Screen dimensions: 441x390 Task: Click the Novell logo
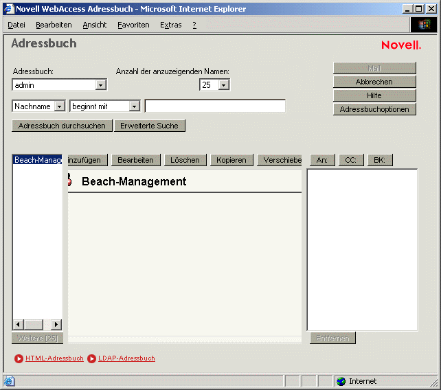point(401,45)
